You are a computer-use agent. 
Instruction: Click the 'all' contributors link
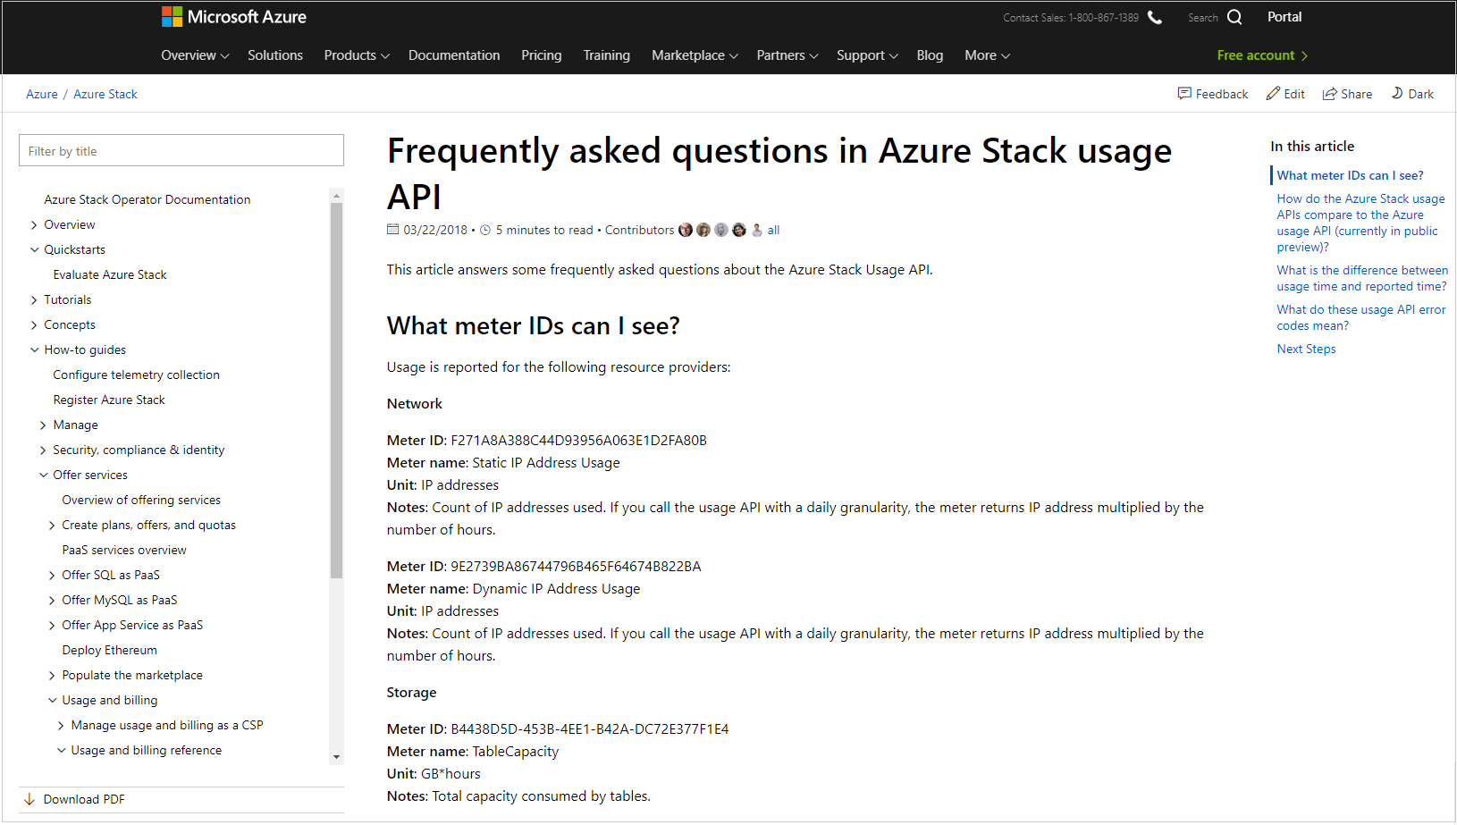pos(773,230)
